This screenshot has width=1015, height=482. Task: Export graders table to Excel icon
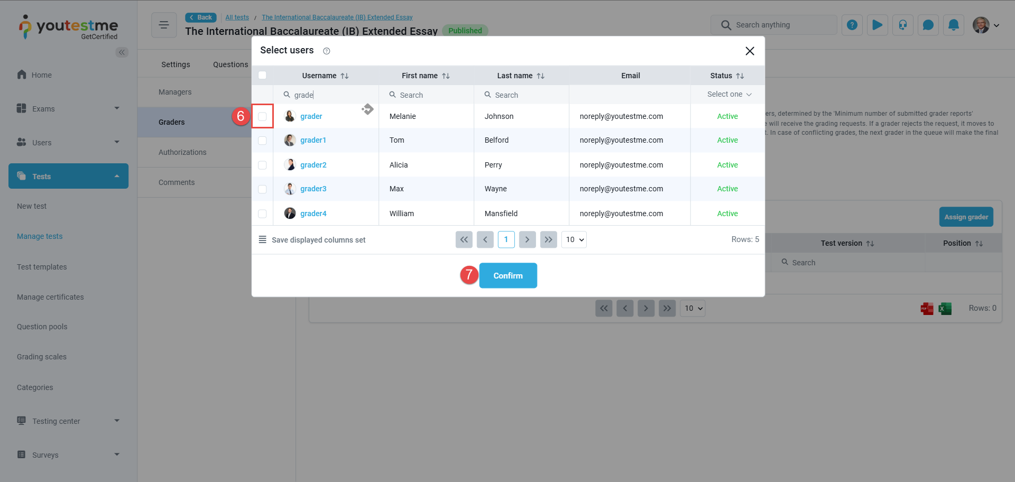[x=945, y=309]
